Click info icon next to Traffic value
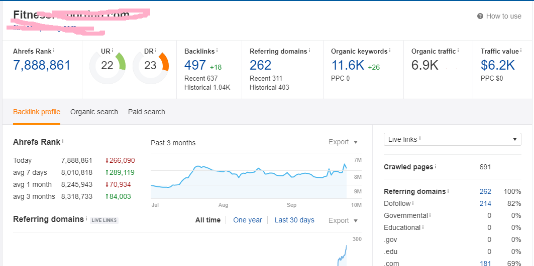The width and height of the screenshot is (534, 266). pos(521,51)
